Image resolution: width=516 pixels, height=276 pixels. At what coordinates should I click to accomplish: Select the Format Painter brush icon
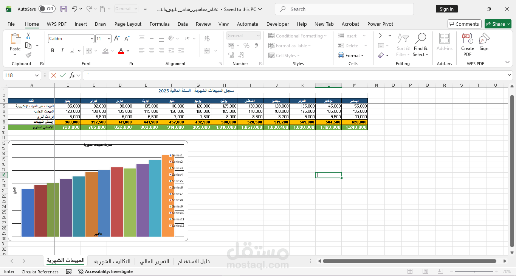coord(28,55)
